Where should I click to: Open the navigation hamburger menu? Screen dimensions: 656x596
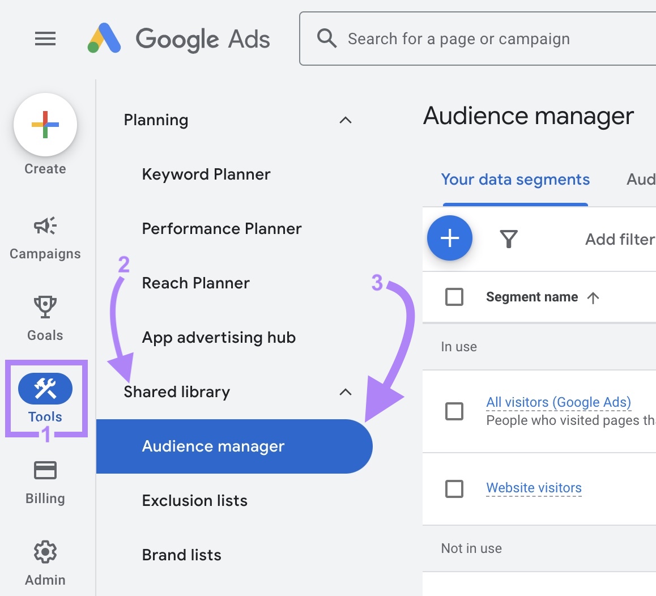coord(45,39)
